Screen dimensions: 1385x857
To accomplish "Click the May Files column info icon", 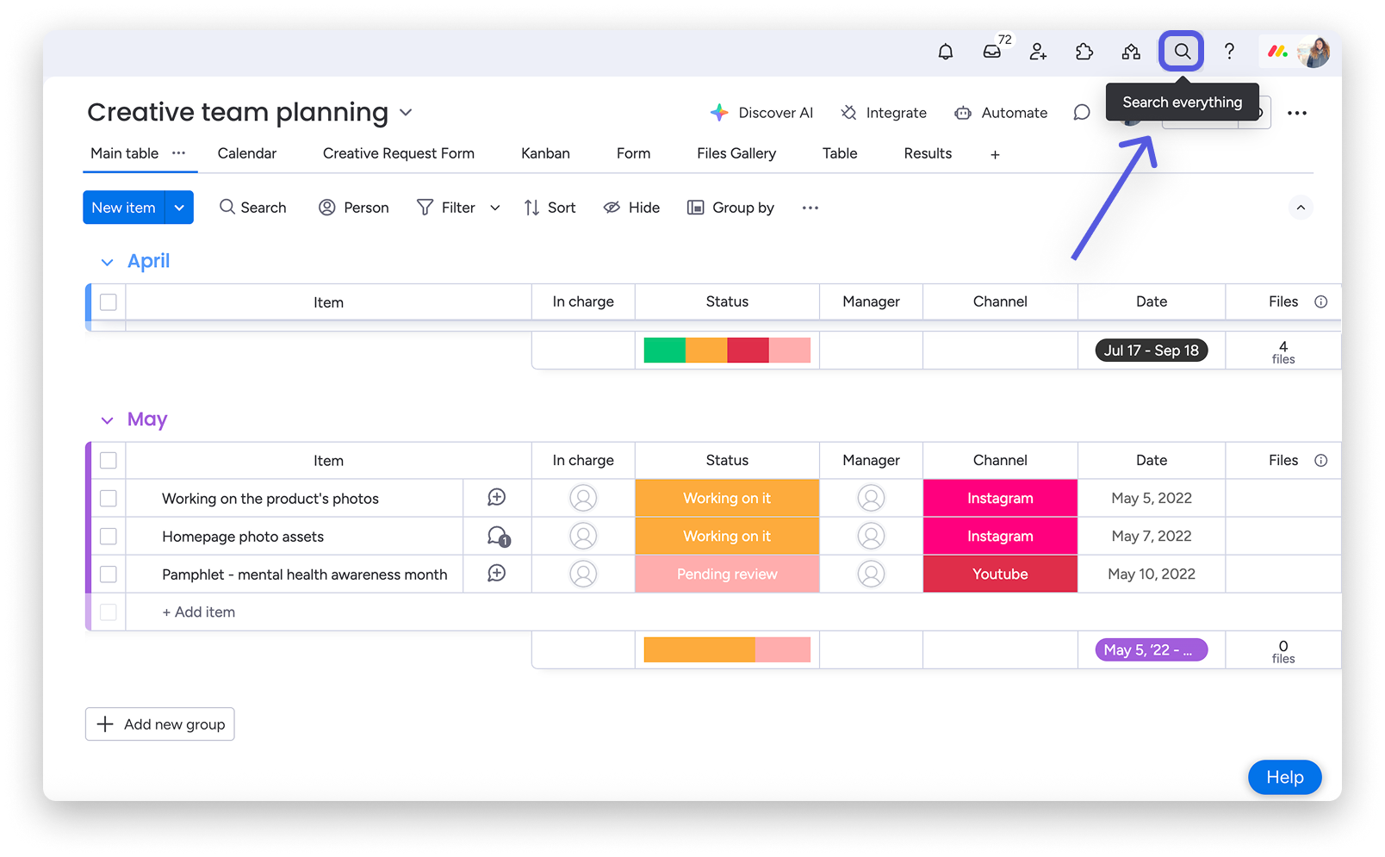I will pos(1320,461).
